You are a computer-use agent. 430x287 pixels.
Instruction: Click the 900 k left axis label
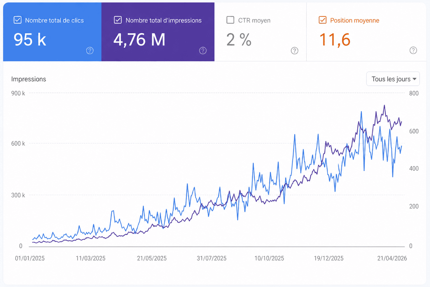[18, 93]
